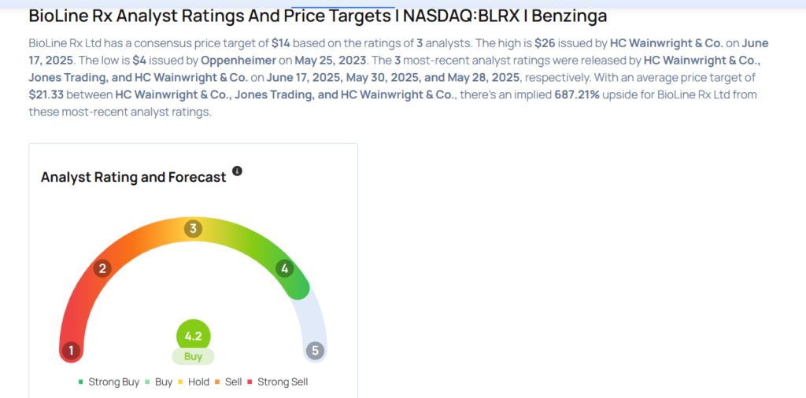This screenshot has width=806, height=398.
Task: Toggle the Strong Buy legend item
Action: pos(109,382)
